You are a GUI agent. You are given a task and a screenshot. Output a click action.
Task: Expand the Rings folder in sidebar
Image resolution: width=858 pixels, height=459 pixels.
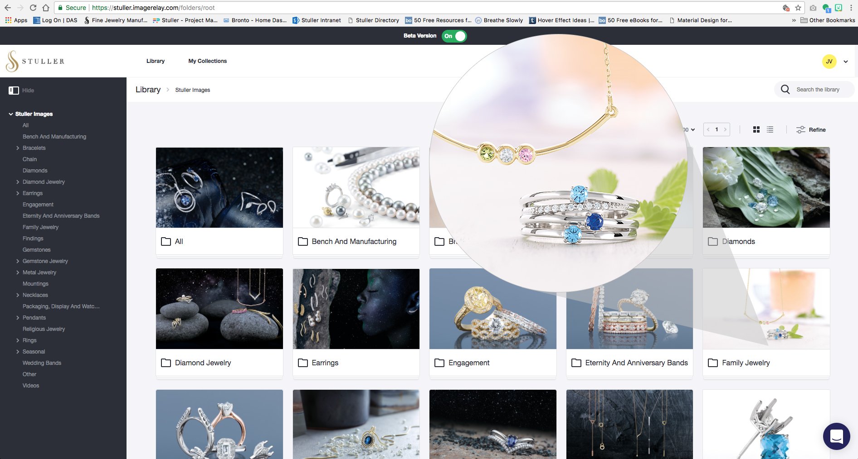[18, 340]
